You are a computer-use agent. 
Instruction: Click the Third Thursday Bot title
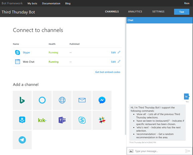tap(18, 12)
